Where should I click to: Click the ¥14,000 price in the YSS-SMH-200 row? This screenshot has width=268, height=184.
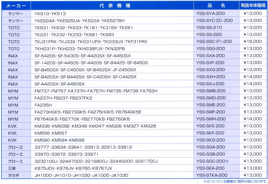(253, 119)
